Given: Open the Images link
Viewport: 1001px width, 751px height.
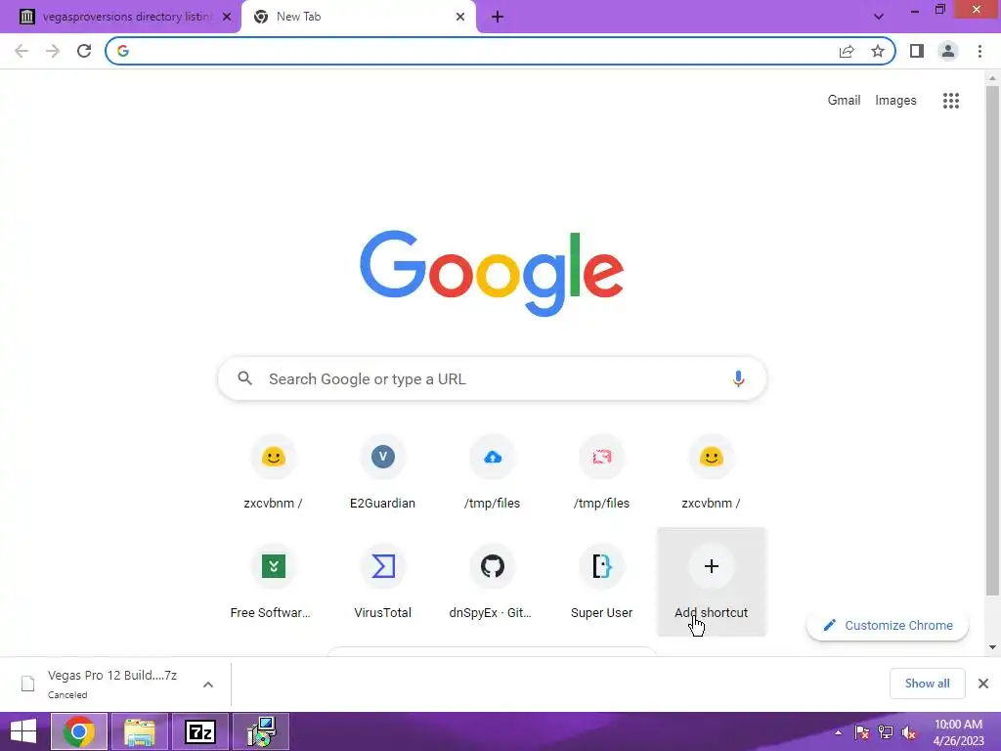Looking at the screenshot, I should pos(895,101).
